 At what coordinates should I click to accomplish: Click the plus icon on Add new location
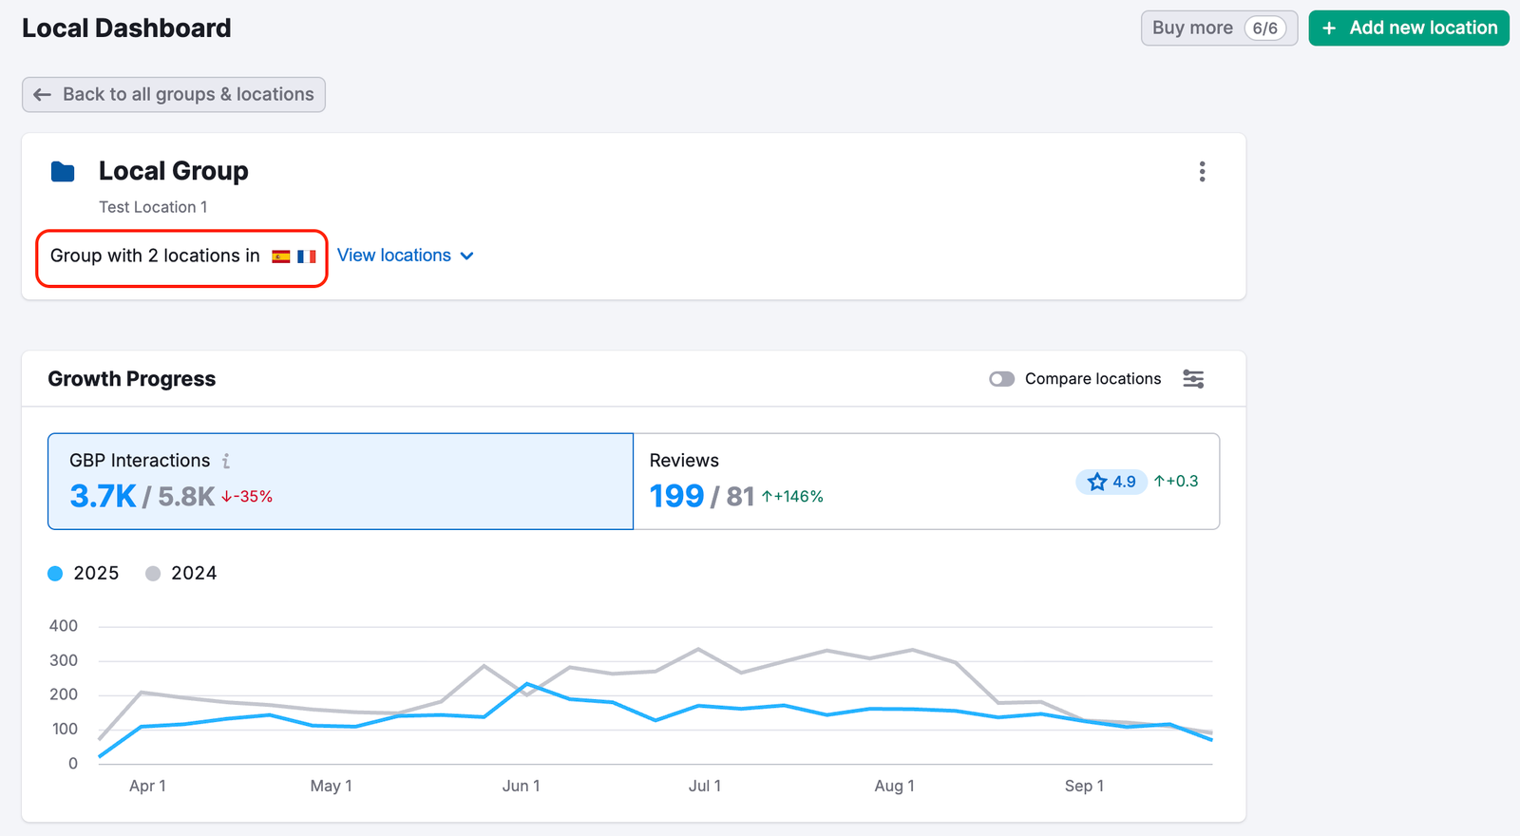(x=1329, y=28)
